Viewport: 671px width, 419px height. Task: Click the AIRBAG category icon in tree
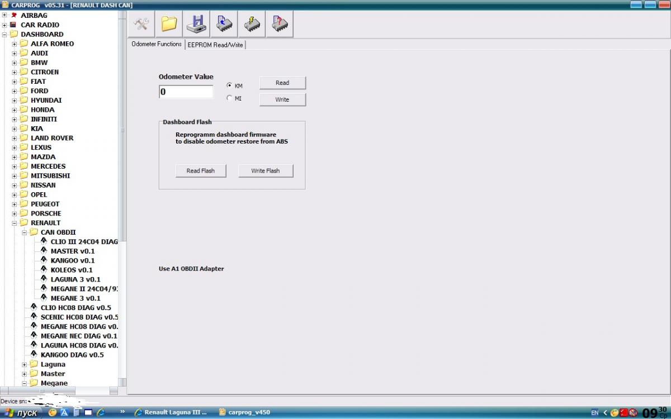(x=14, y=15)
